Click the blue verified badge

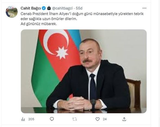point(44,8)
